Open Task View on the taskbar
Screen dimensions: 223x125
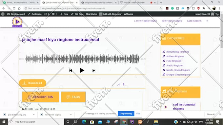pos(76,122)
